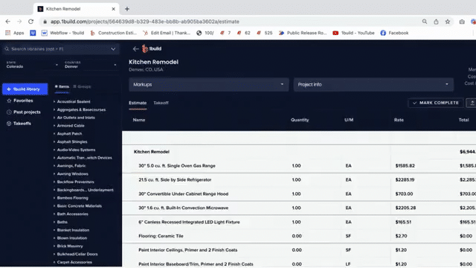Click the browser zoom magnifier icon
This screenshot has height=268, width=476.
click(425, 22)
